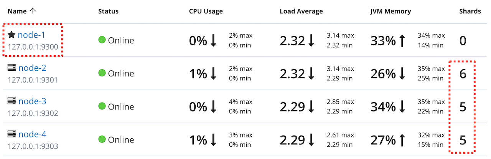Sort by the Status column header
Screen dimensions: 491x159
[x=108, y=11]
